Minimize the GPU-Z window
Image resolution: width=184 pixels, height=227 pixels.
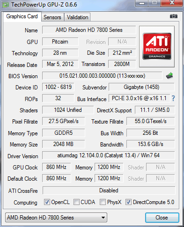point(142,3)
